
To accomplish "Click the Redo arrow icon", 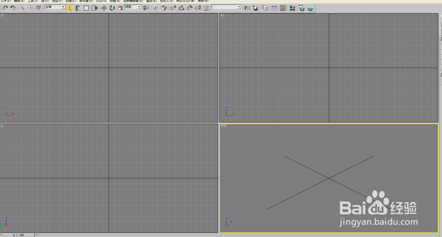I will tap(13, 8).
